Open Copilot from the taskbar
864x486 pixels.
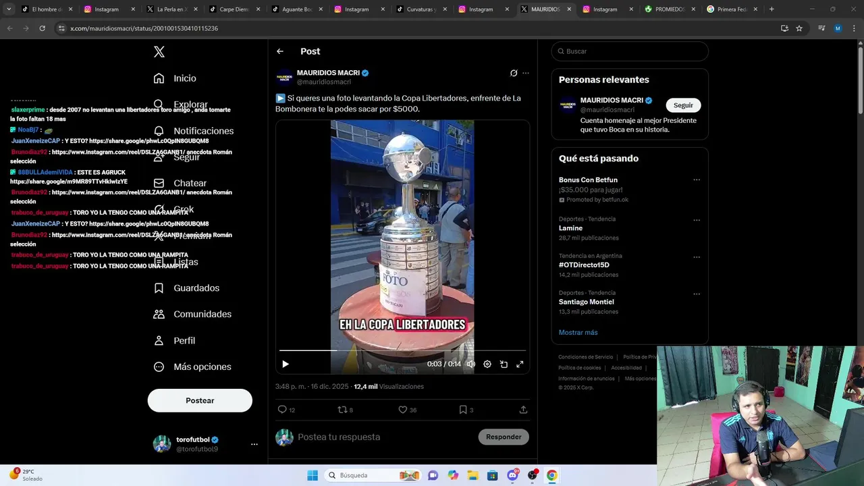click(453, 475)
